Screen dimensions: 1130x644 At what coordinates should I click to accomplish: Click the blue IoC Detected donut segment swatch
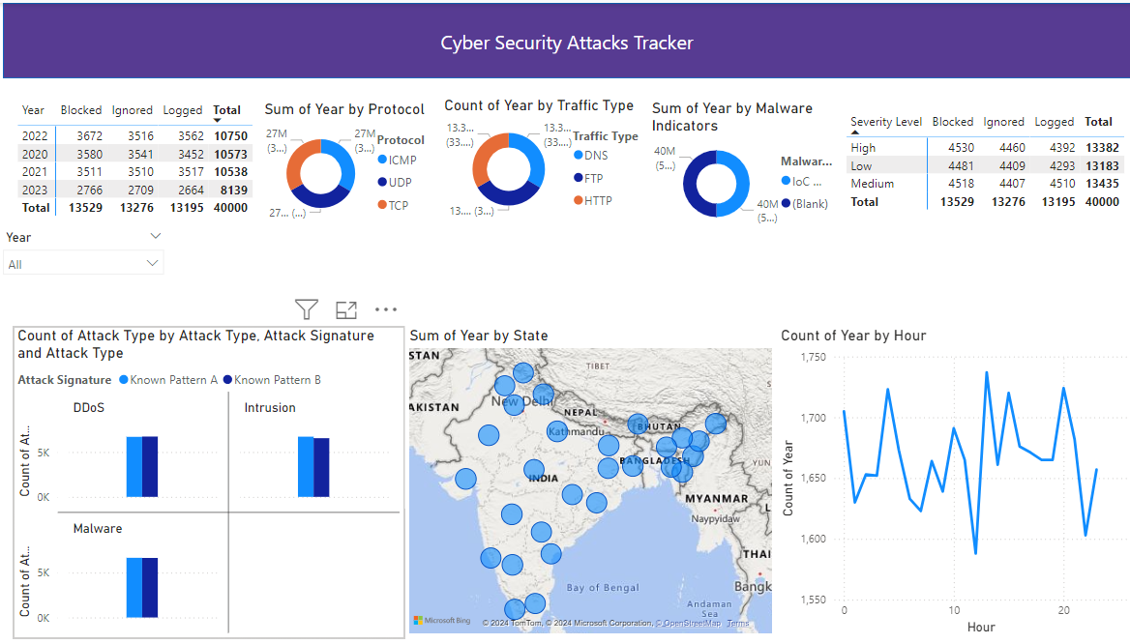pyautogui.click(x=786, y=181)
